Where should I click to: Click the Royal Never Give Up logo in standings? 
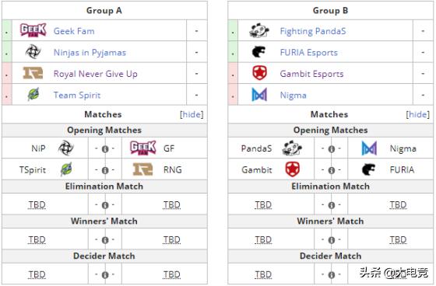click(33, 73)
